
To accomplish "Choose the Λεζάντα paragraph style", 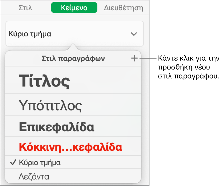I will 73,176.
